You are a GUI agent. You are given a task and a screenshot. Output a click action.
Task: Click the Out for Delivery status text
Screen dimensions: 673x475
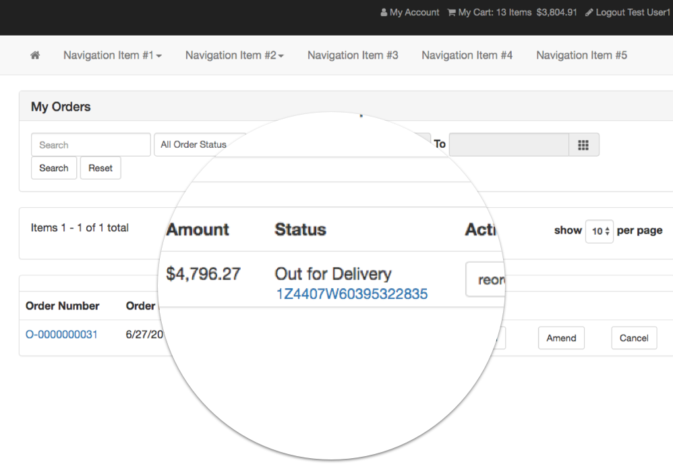click(x=333, y=274)
